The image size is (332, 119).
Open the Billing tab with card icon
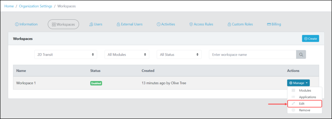coord(274,24)
